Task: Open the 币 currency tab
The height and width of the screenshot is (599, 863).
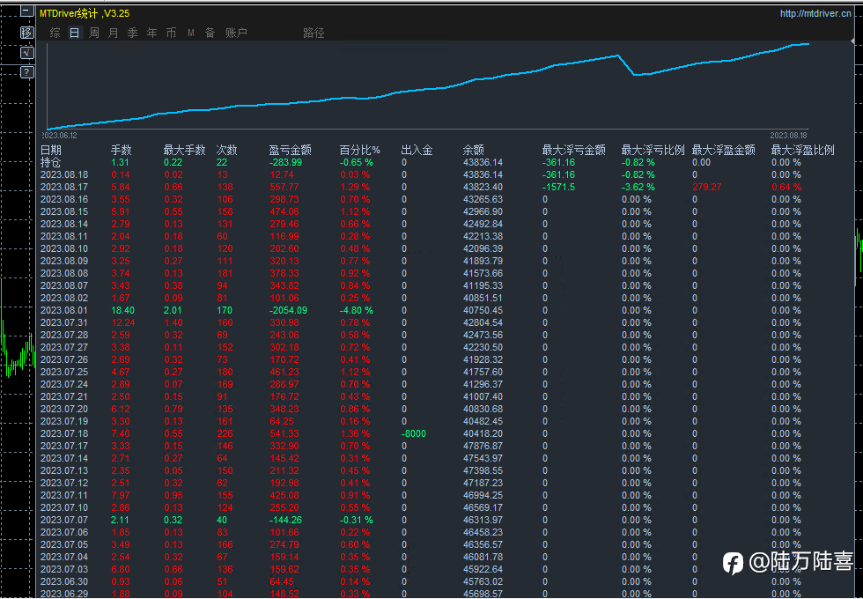Action: [x=171, y=33]
